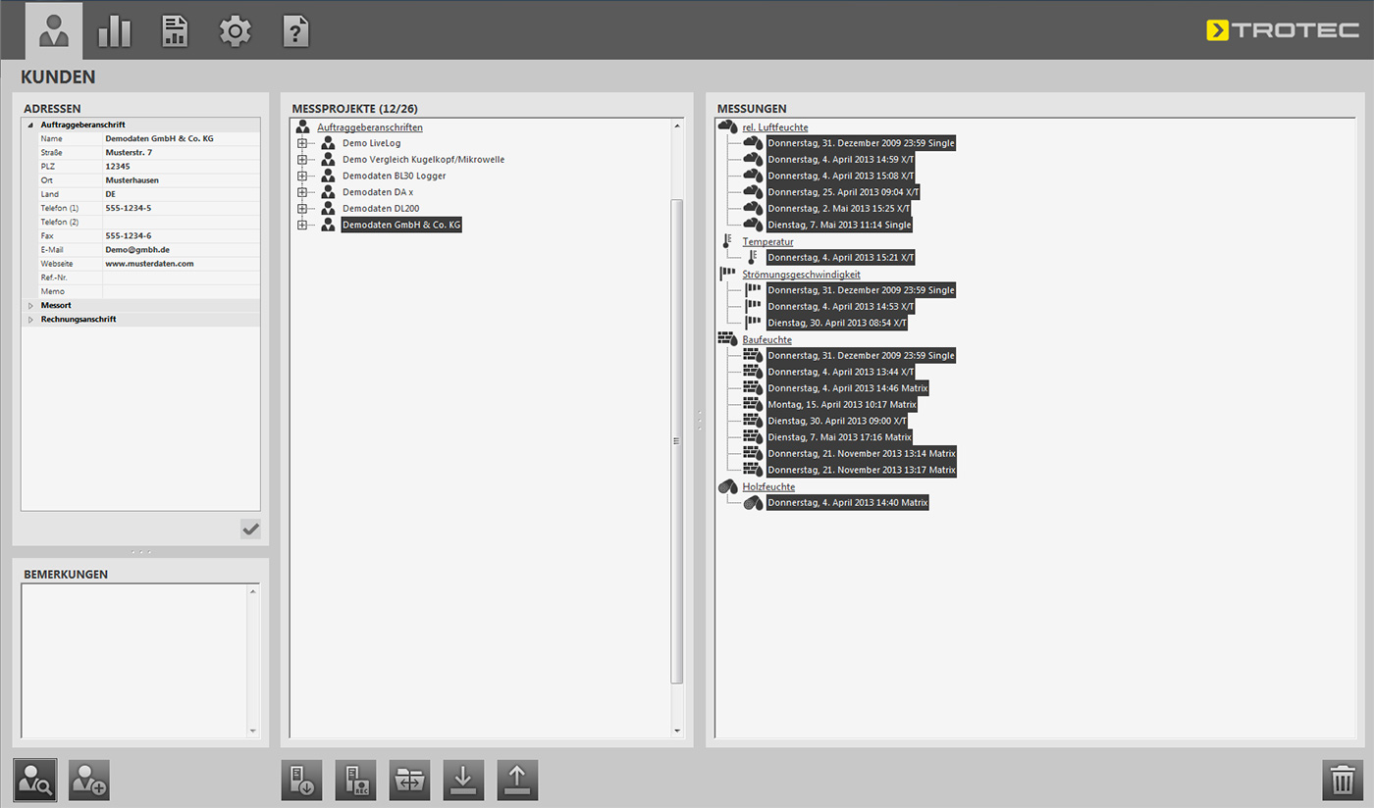Image resolution: width=1374 pixels, height=808 pixels.
Task: Click the Baufeuchte category link
Action: (766, 339)
